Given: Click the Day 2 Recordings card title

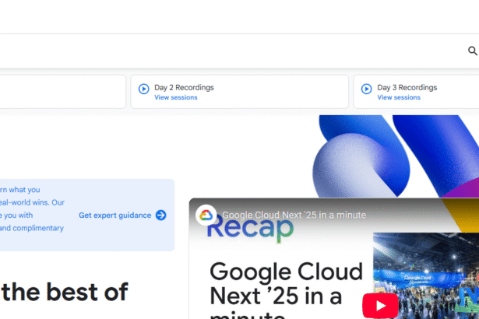Looking at the screenshot, I should pyautogui.click(x=184, y=88).
